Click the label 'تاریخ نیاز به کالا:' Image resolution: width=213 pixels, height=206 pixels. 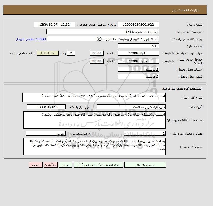point(79,107)
